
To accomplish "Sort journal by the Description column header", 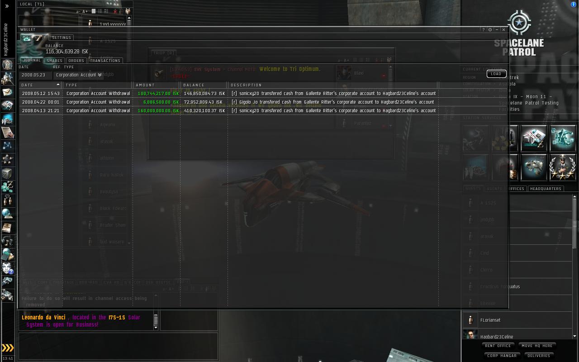I will (333, 85).
